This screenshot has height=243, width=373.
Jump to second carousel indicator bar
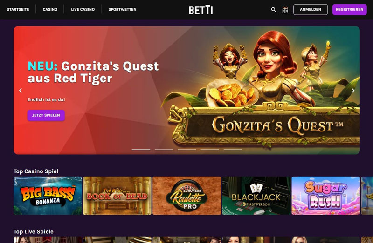click(164, 150)
